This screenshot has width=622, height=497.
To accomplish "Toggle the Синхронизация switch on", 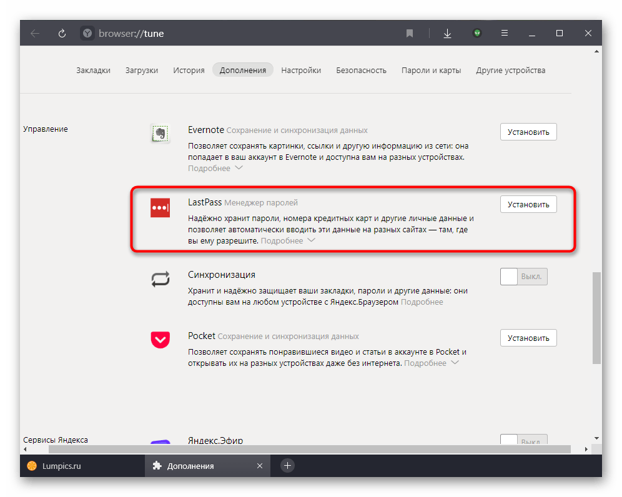I will (523, 277).
